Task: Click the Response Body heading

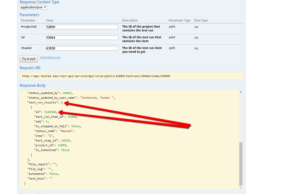Action: coord(32,86)
